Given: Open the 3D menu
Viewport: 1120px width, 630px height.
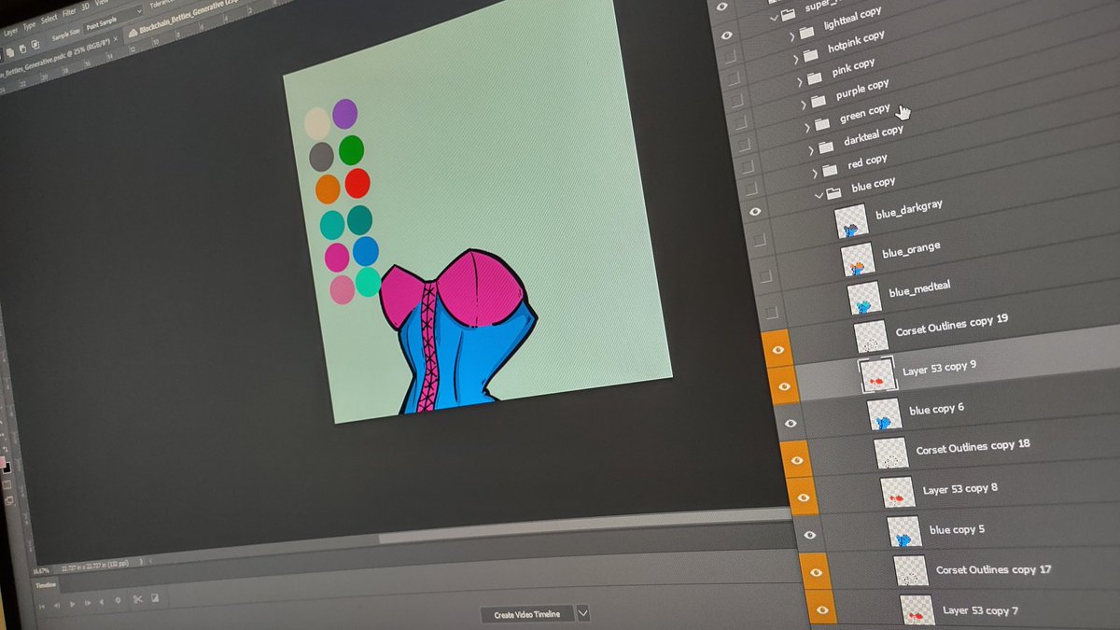Looking at the screenshot, I should (x=85, y=7).
